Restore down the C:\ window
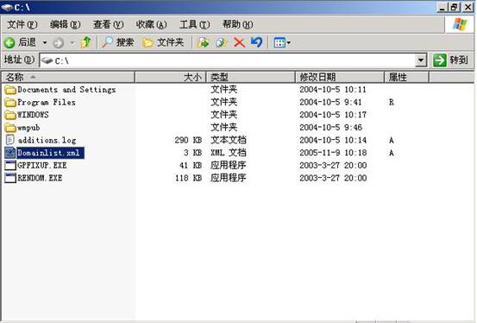477x323 pixels. click(455, 7)
